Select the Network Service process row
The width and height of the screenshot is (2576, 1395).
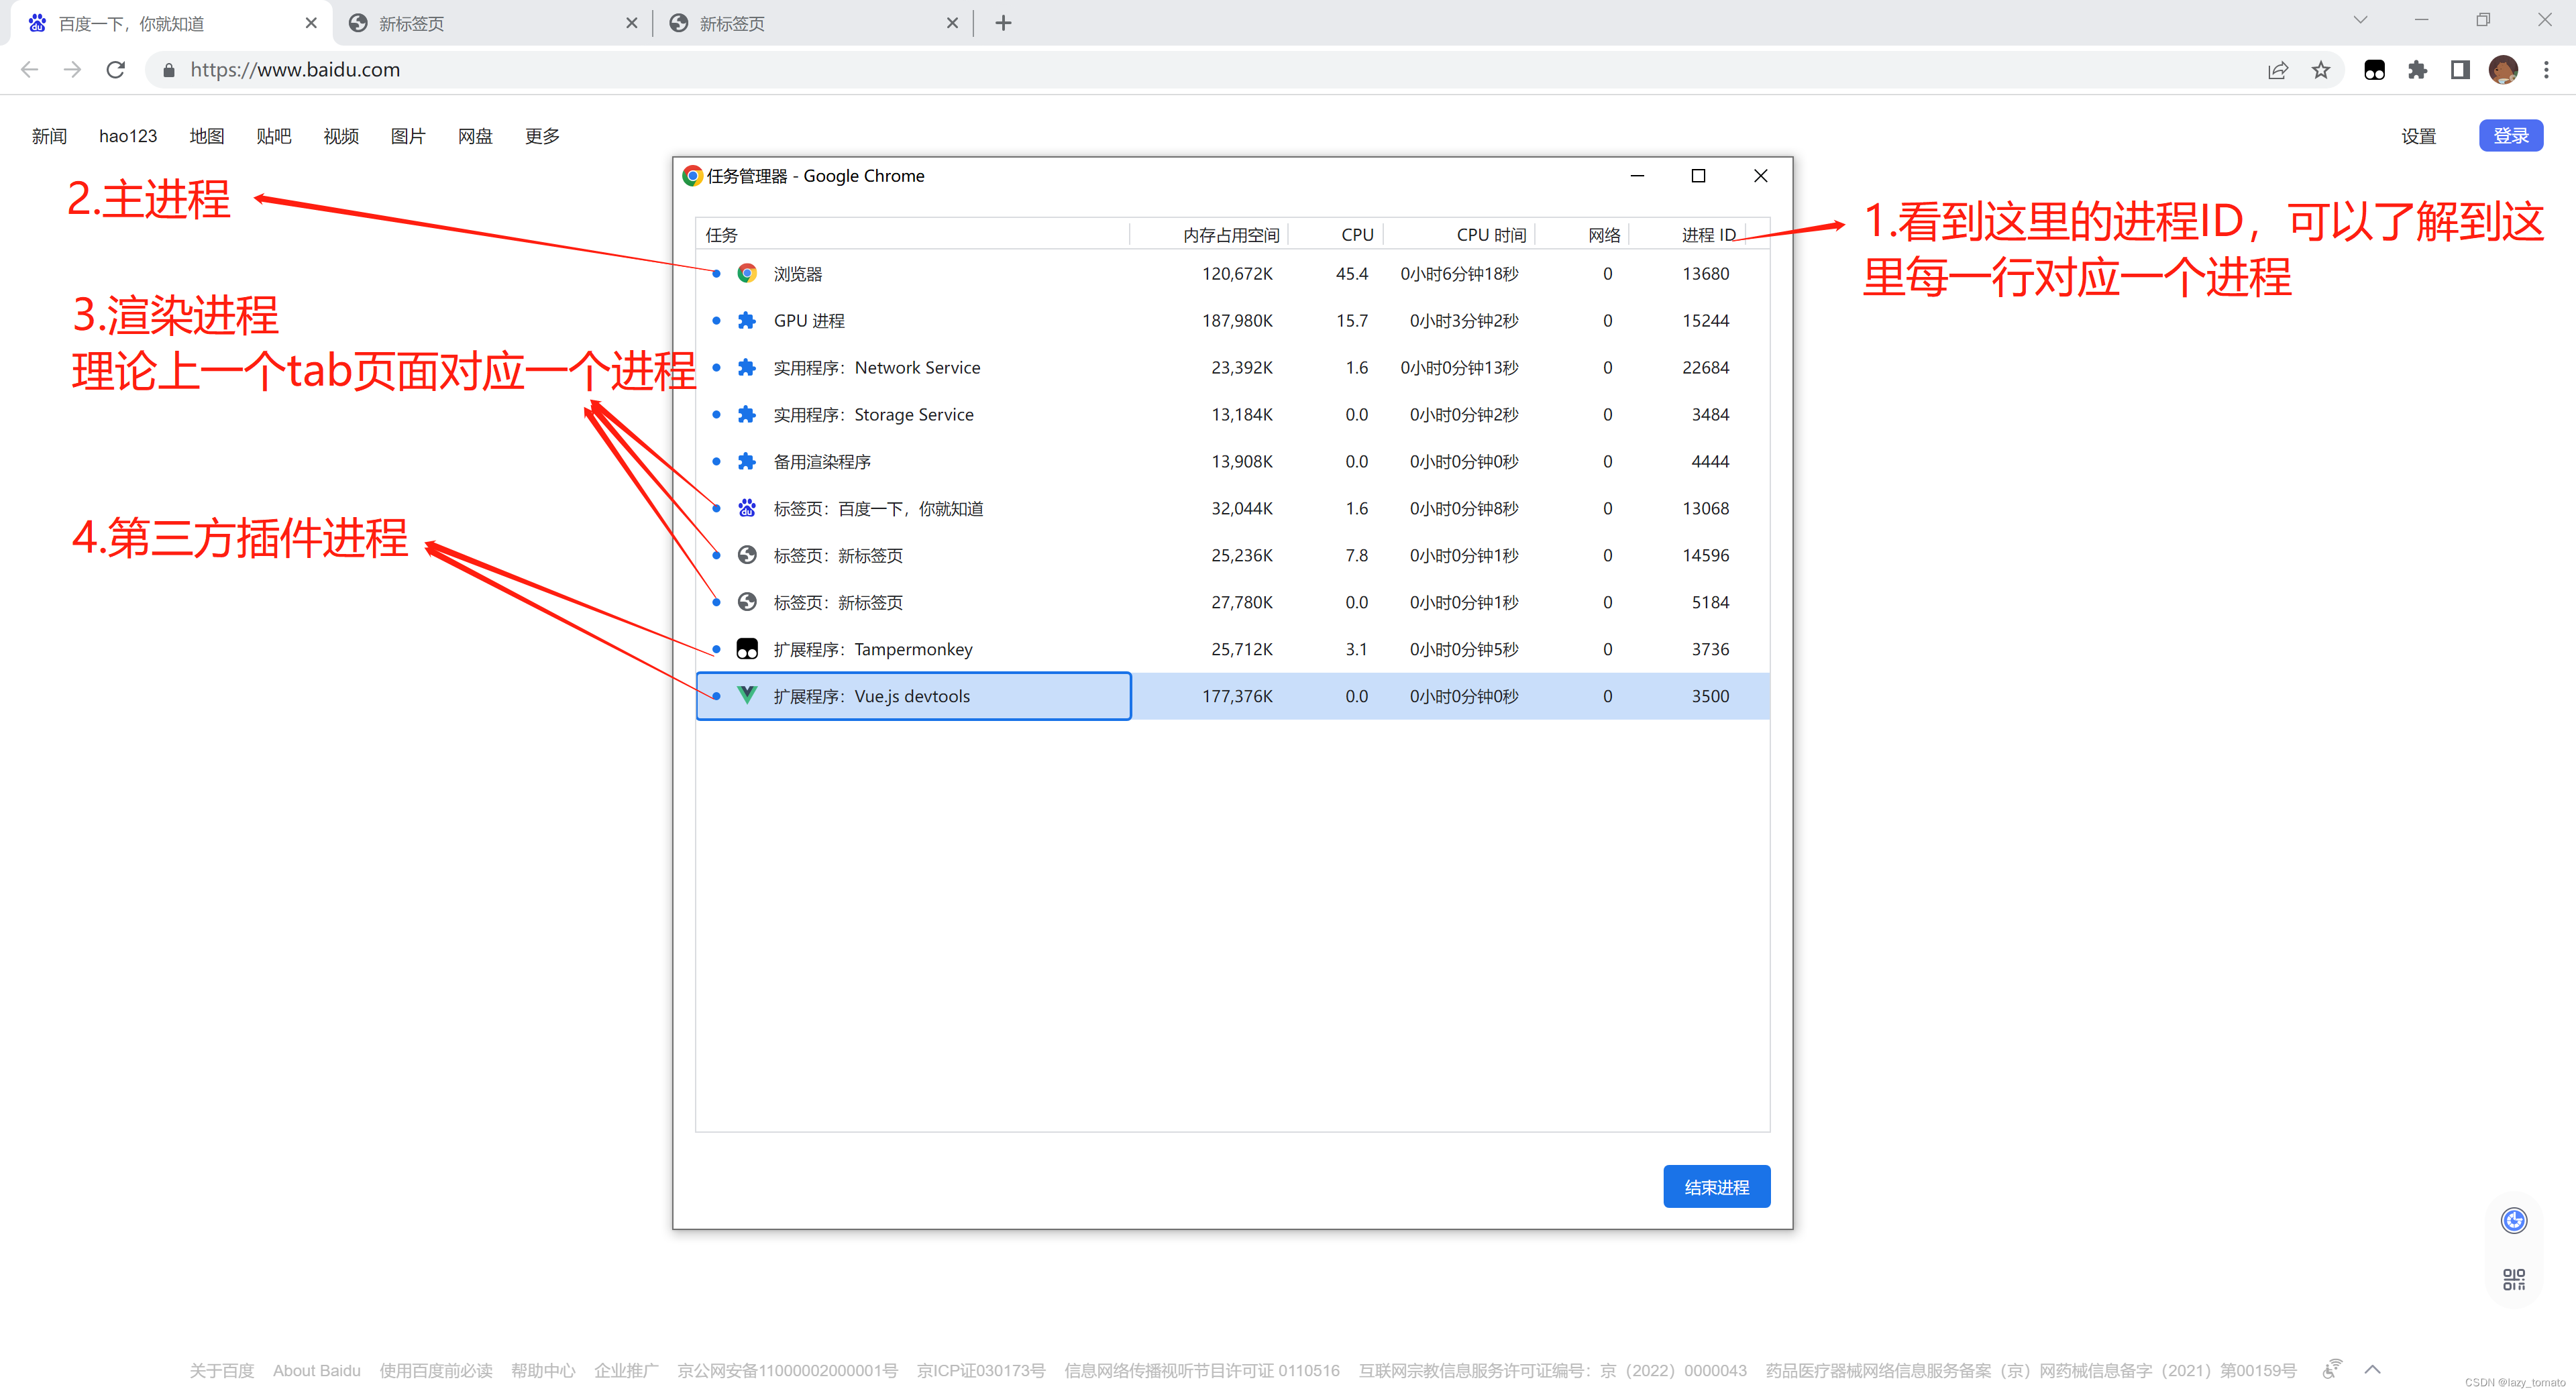(x=1232, y=367)
